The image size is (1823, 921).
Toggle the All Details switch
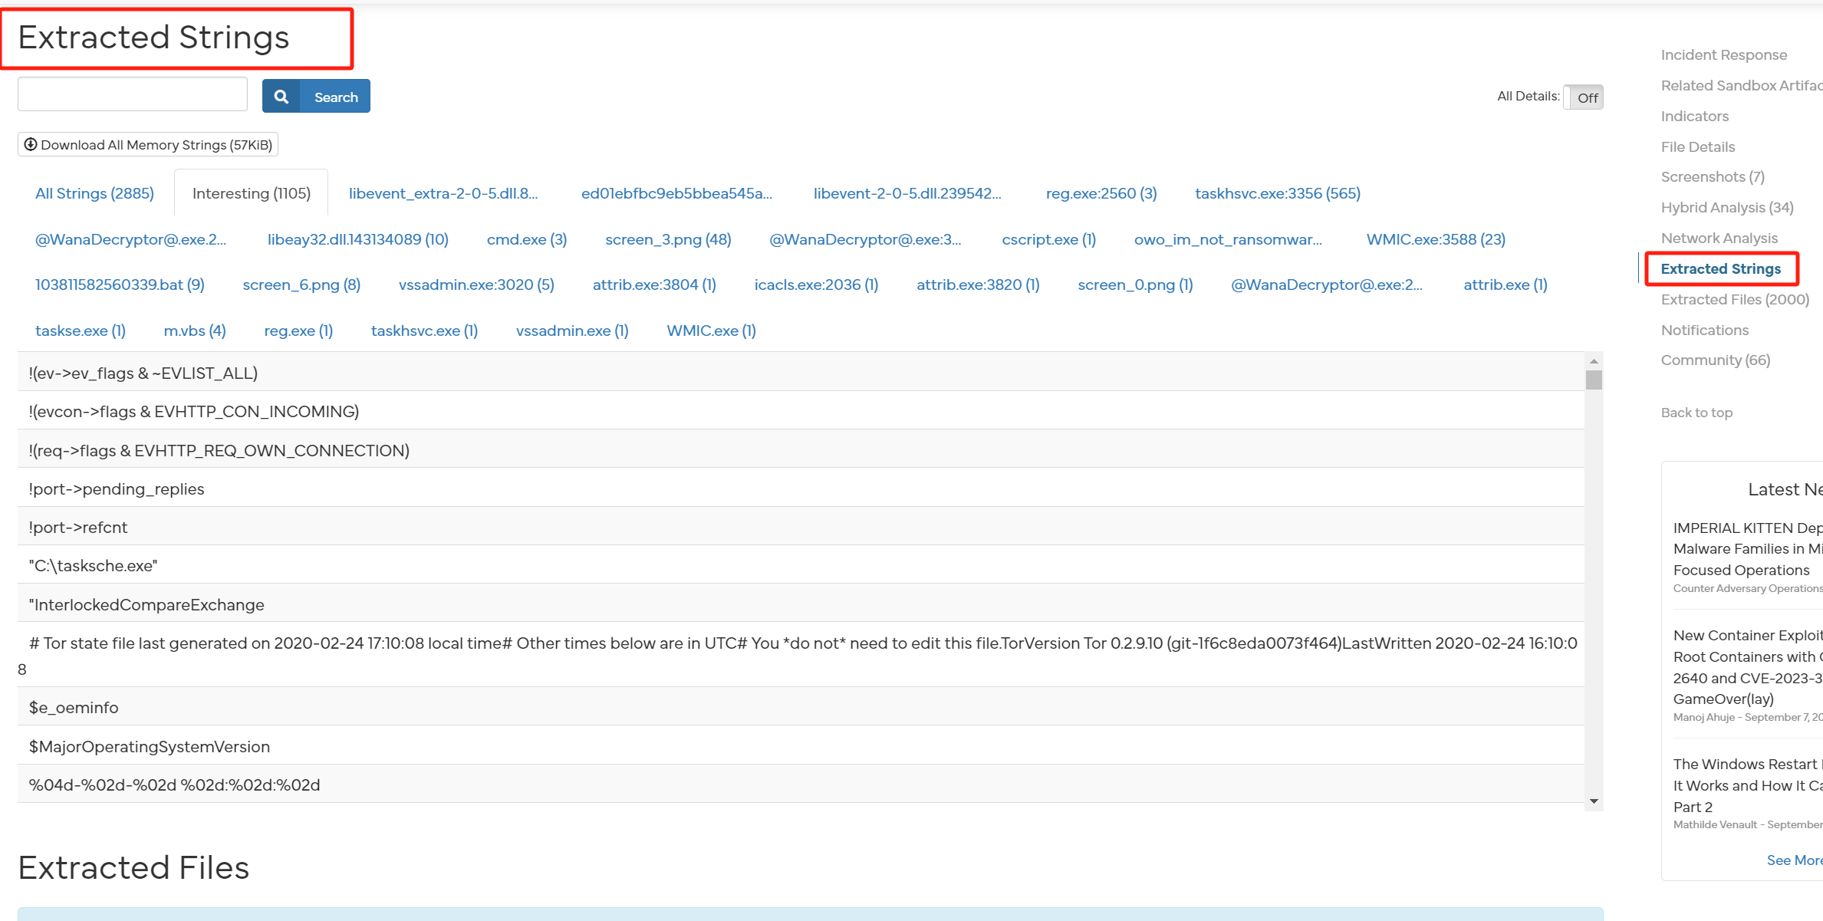click(1584, 97)
